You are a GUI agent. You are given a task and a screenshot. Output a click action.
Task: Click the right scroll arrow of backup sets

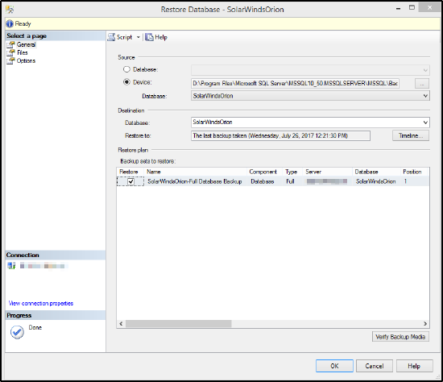click(x=425, y=323)
